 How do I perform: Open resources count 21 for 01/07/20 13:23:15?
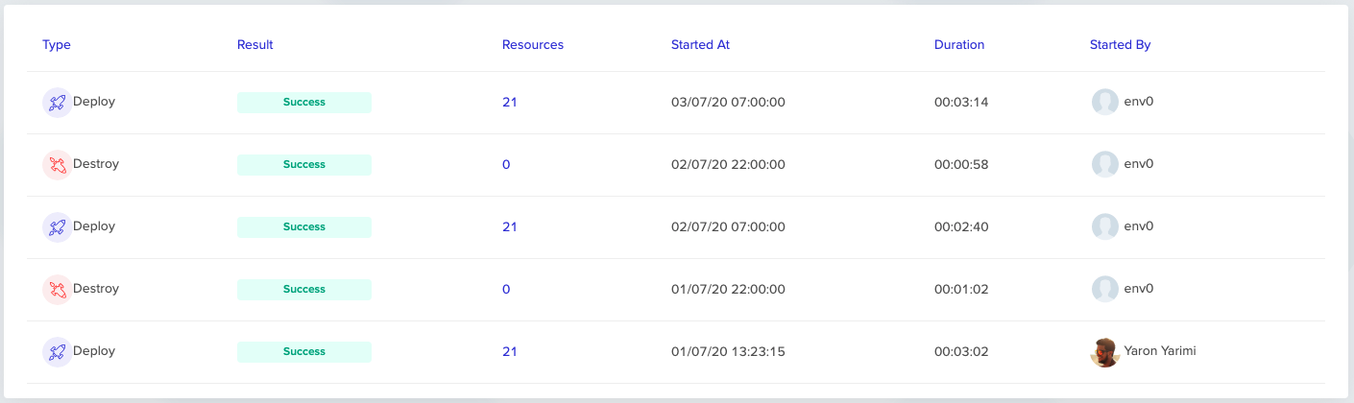(x=510, y=352)
